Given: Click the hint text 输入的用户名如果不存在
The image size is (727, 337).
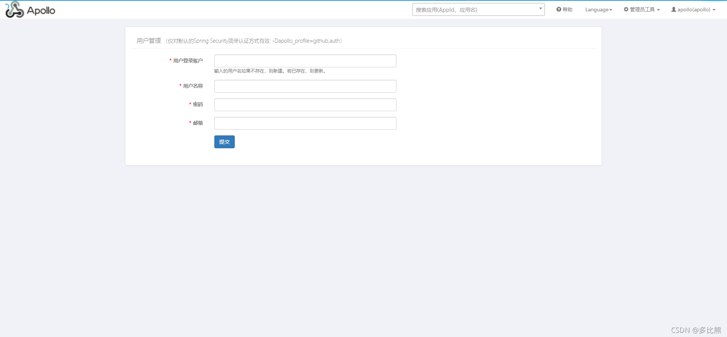Looking at the screenshot, I should (270, 71).
